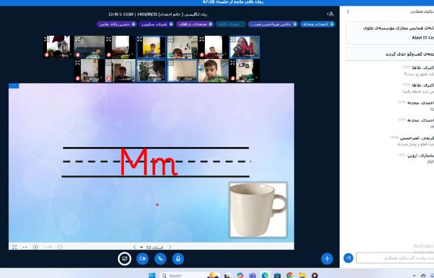Click the mug picture on the slide
The image size is (434, 278).
tap(258, 210)
